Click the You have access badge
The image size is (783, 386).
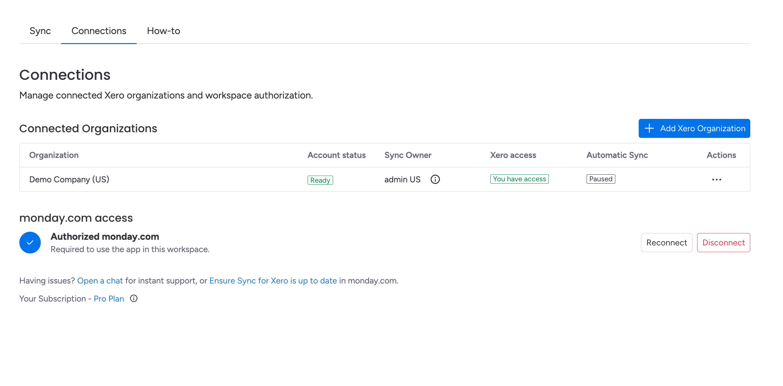click(519, 179)
